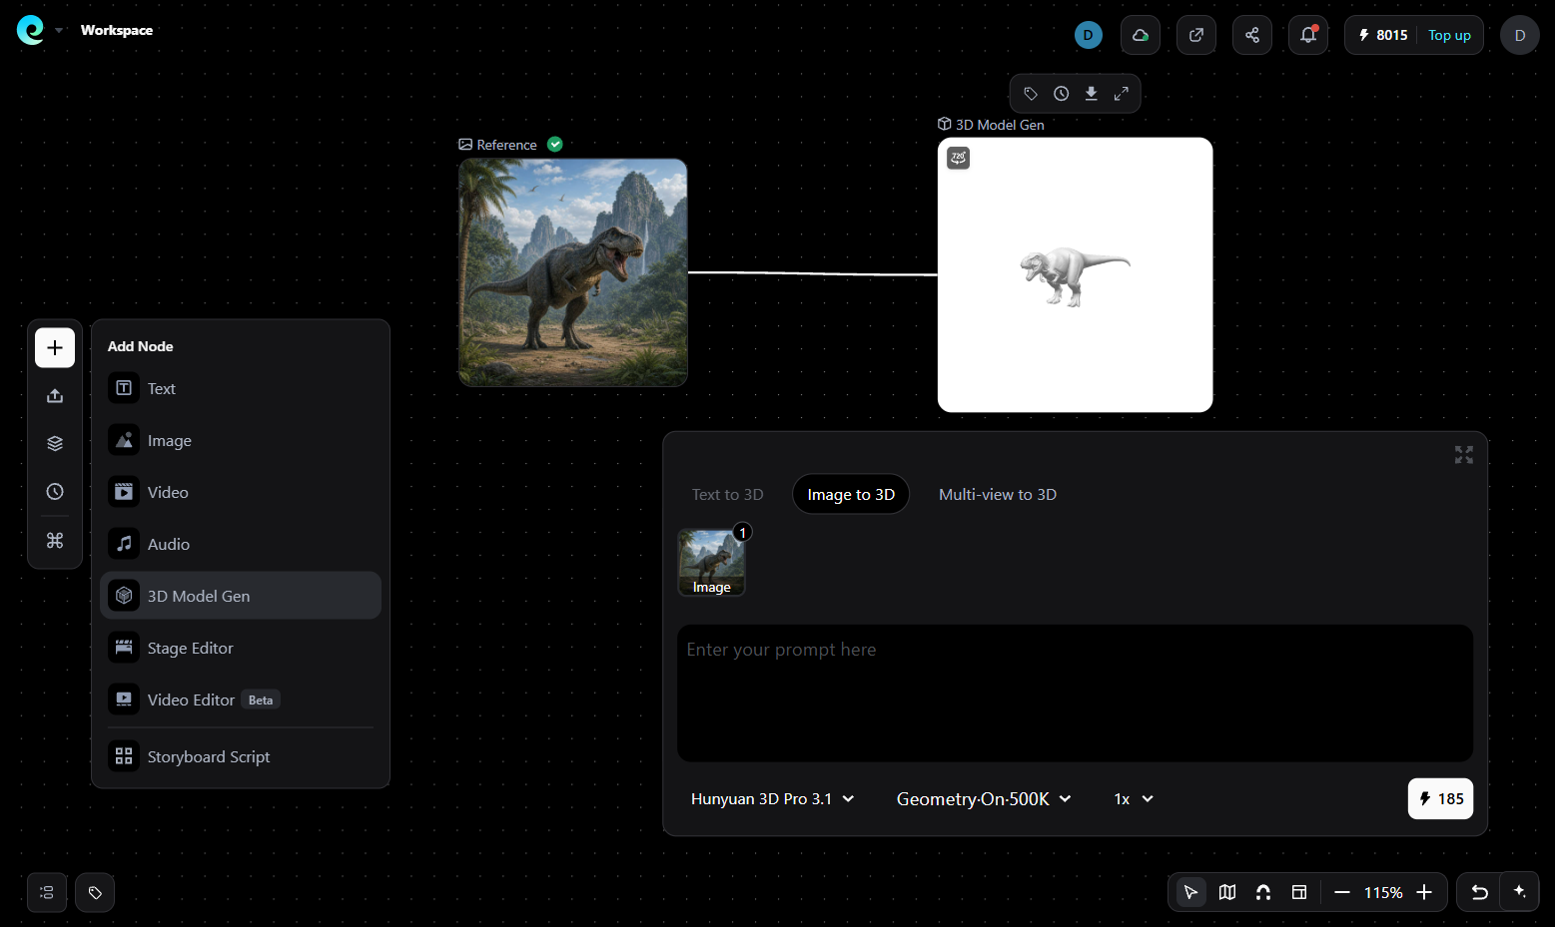Click the cloud sync status icon
The image size is (1555, 927).
[1141, 35]
